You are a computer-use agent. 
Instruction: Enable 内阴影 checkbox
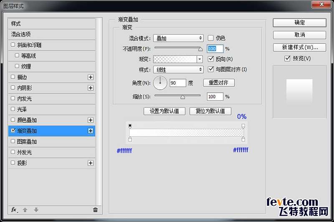pos(13,87)
